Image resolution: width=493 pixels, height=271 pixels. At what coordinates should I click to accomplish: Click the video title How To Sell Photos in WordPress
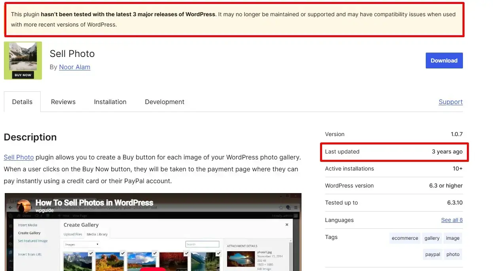click(x=94, y=203)
